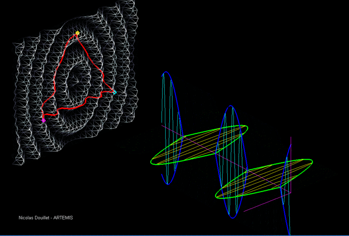
Task: Select the magenta vertex marker on the mesh
Action: coord(44,120)
